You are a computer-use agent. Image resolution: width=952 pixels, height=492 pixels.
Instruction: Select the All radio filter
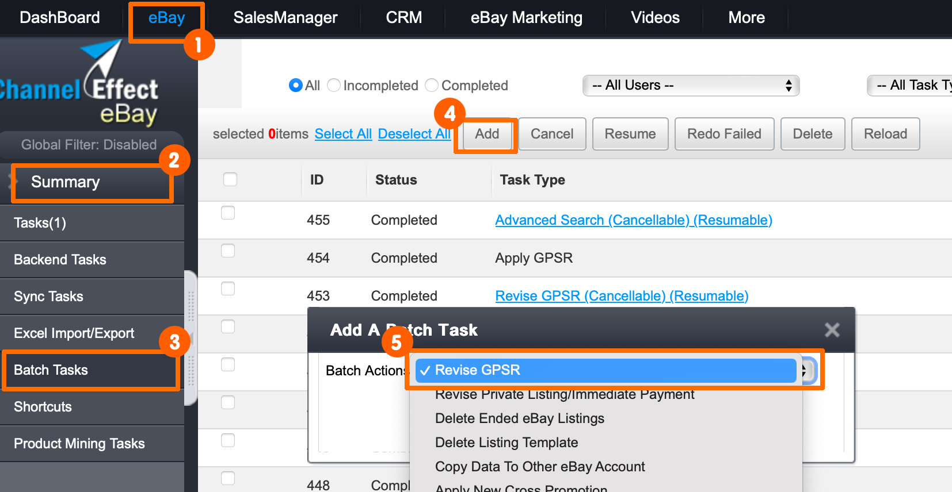[296, 86]
